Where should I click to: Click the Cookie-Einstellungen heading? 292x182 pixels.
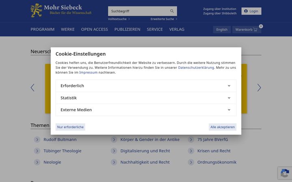(80, 54)
